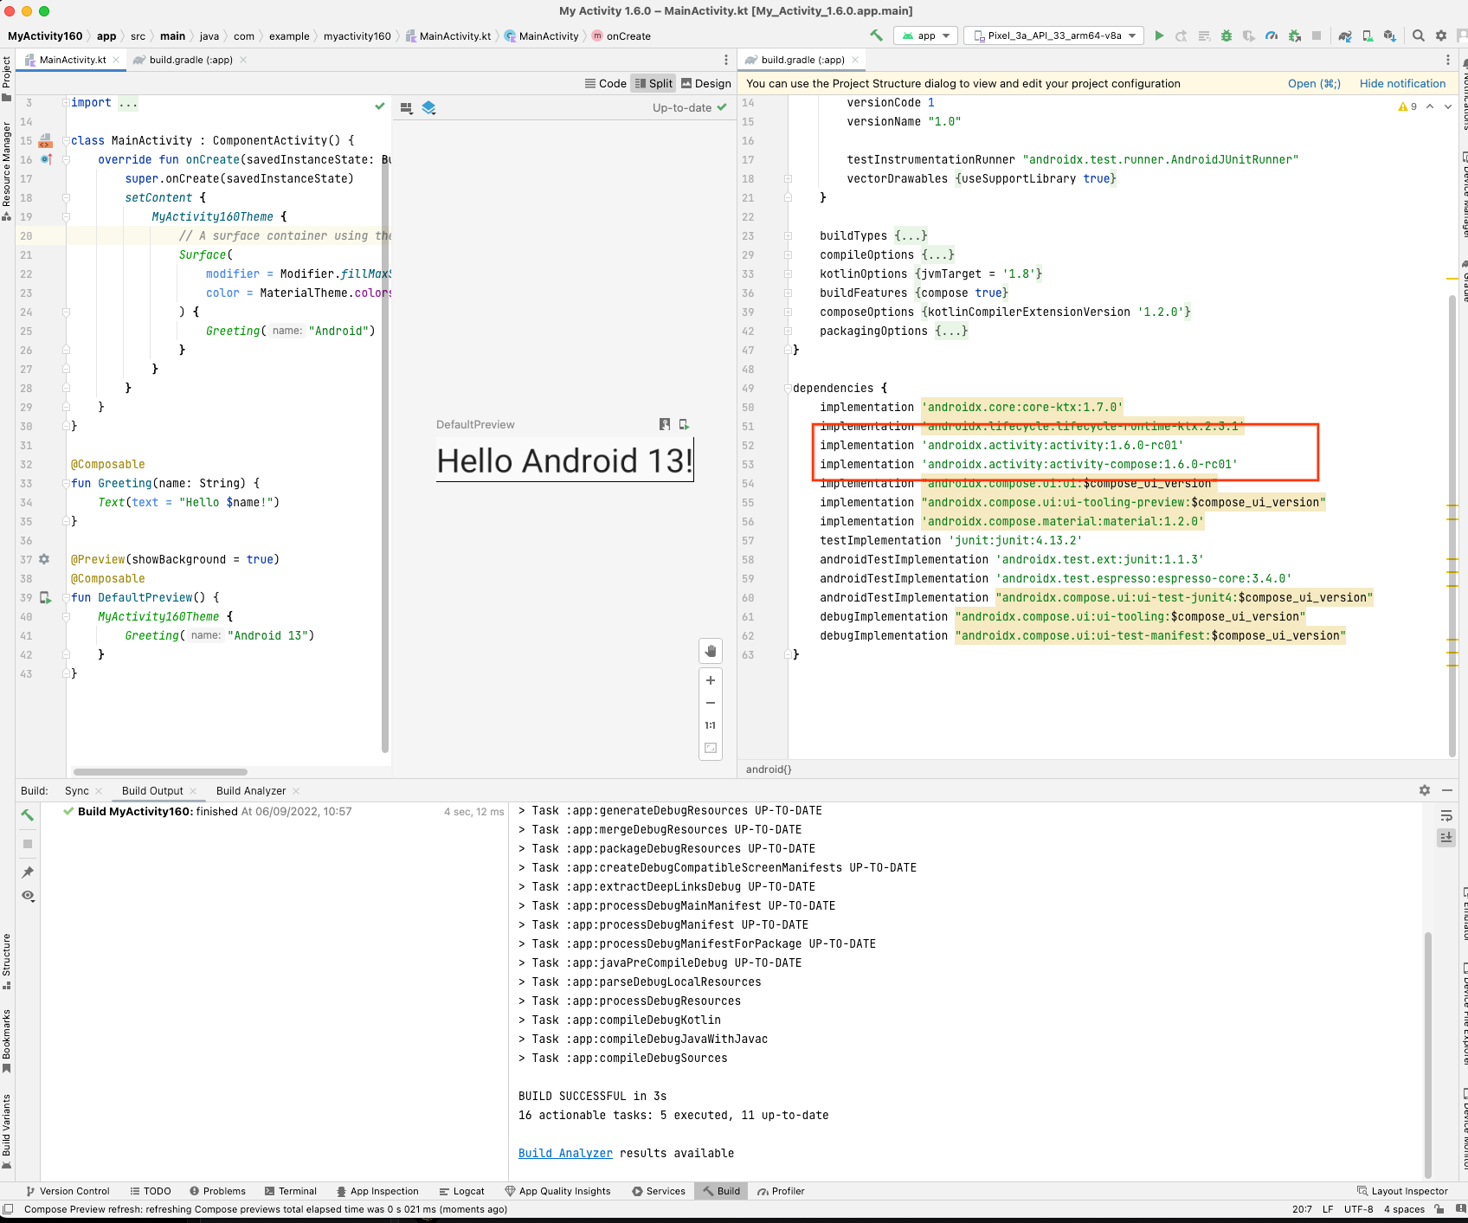
Task: Click the pan hand tool in preview
Action: click(711, 651)
